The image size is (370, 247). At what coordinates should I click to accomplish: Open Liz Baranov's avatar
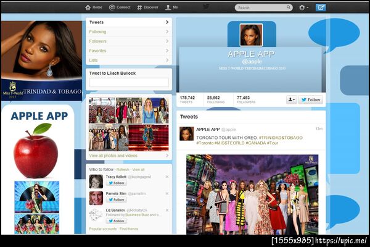click(x=96, y=215)
